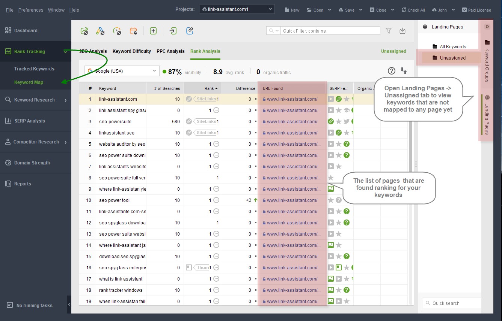Open URL found for link-assistant.com row

point(292,99)
